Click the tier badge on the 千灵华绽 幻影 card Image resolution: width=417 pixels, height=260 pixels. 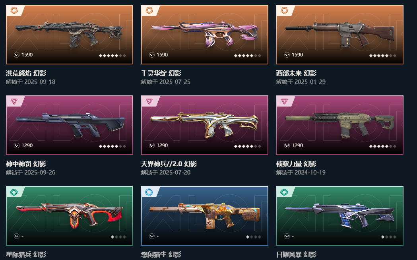click(149, 11)
